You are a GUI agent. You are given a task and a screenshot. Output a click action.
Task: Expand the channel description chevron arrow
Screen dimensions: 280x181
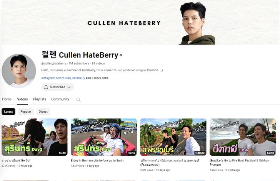pyautogui.click(x=162, y=70)
